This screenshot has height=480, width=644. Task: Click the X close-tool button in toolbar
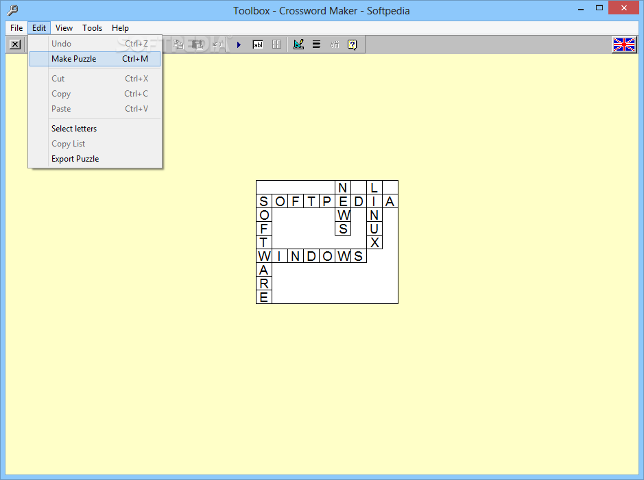coord(15,45)
